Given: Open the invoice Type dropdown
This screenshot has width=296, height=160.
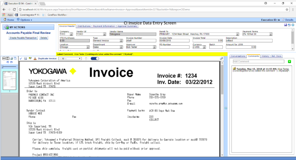Looking at the screenshot, I should pos(121,41).
